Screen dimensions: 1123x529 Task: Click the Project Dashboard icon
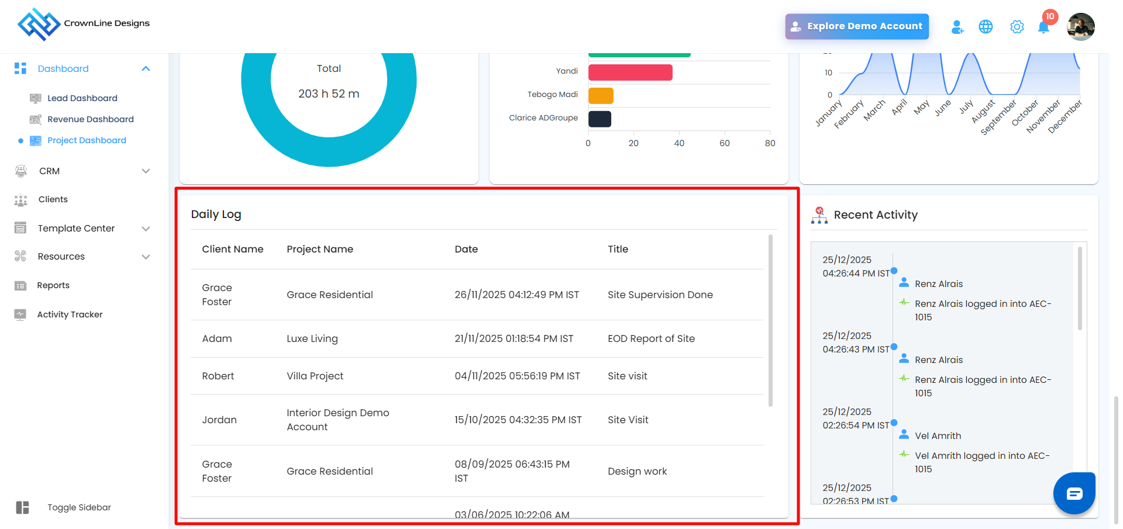36,140
